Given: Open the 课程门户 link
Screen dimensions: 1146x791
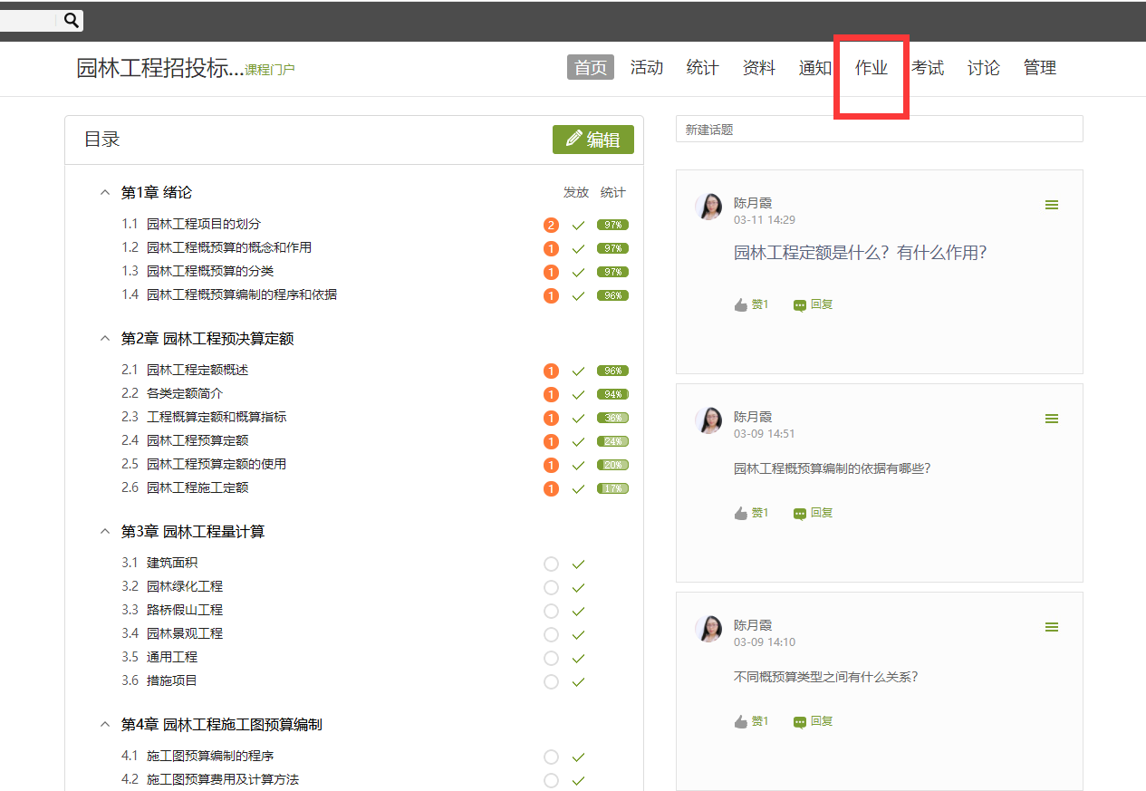Looking at the screenshot, I should pos(270,70).
